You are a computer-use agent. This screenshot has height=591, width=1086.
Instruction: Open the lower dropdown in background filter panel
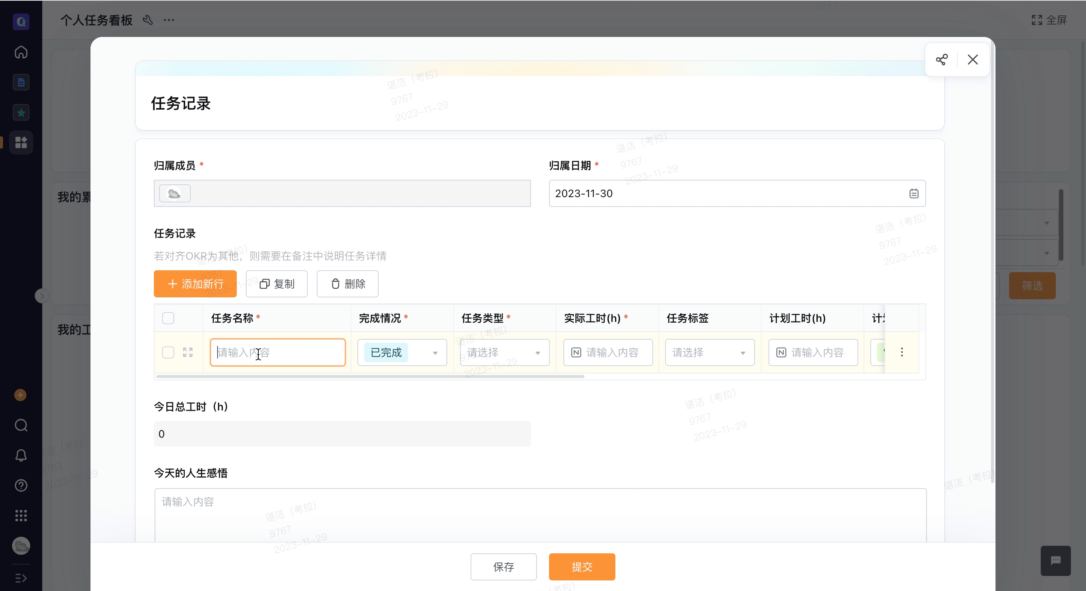(x=1027, y=253)
